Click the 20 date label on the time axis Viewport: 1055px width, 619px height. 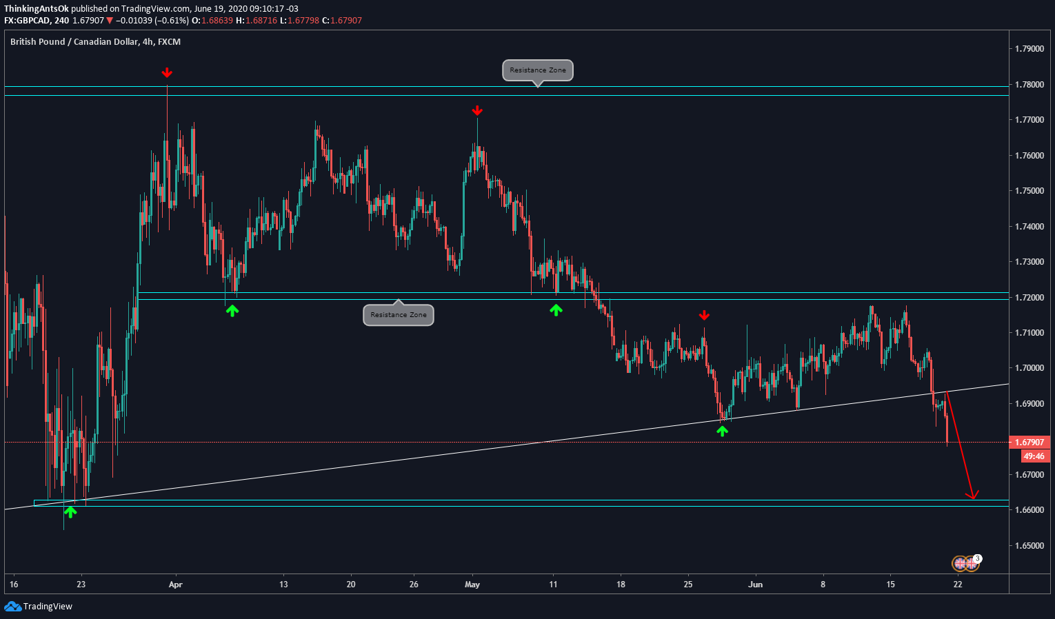tap(351, 585)
